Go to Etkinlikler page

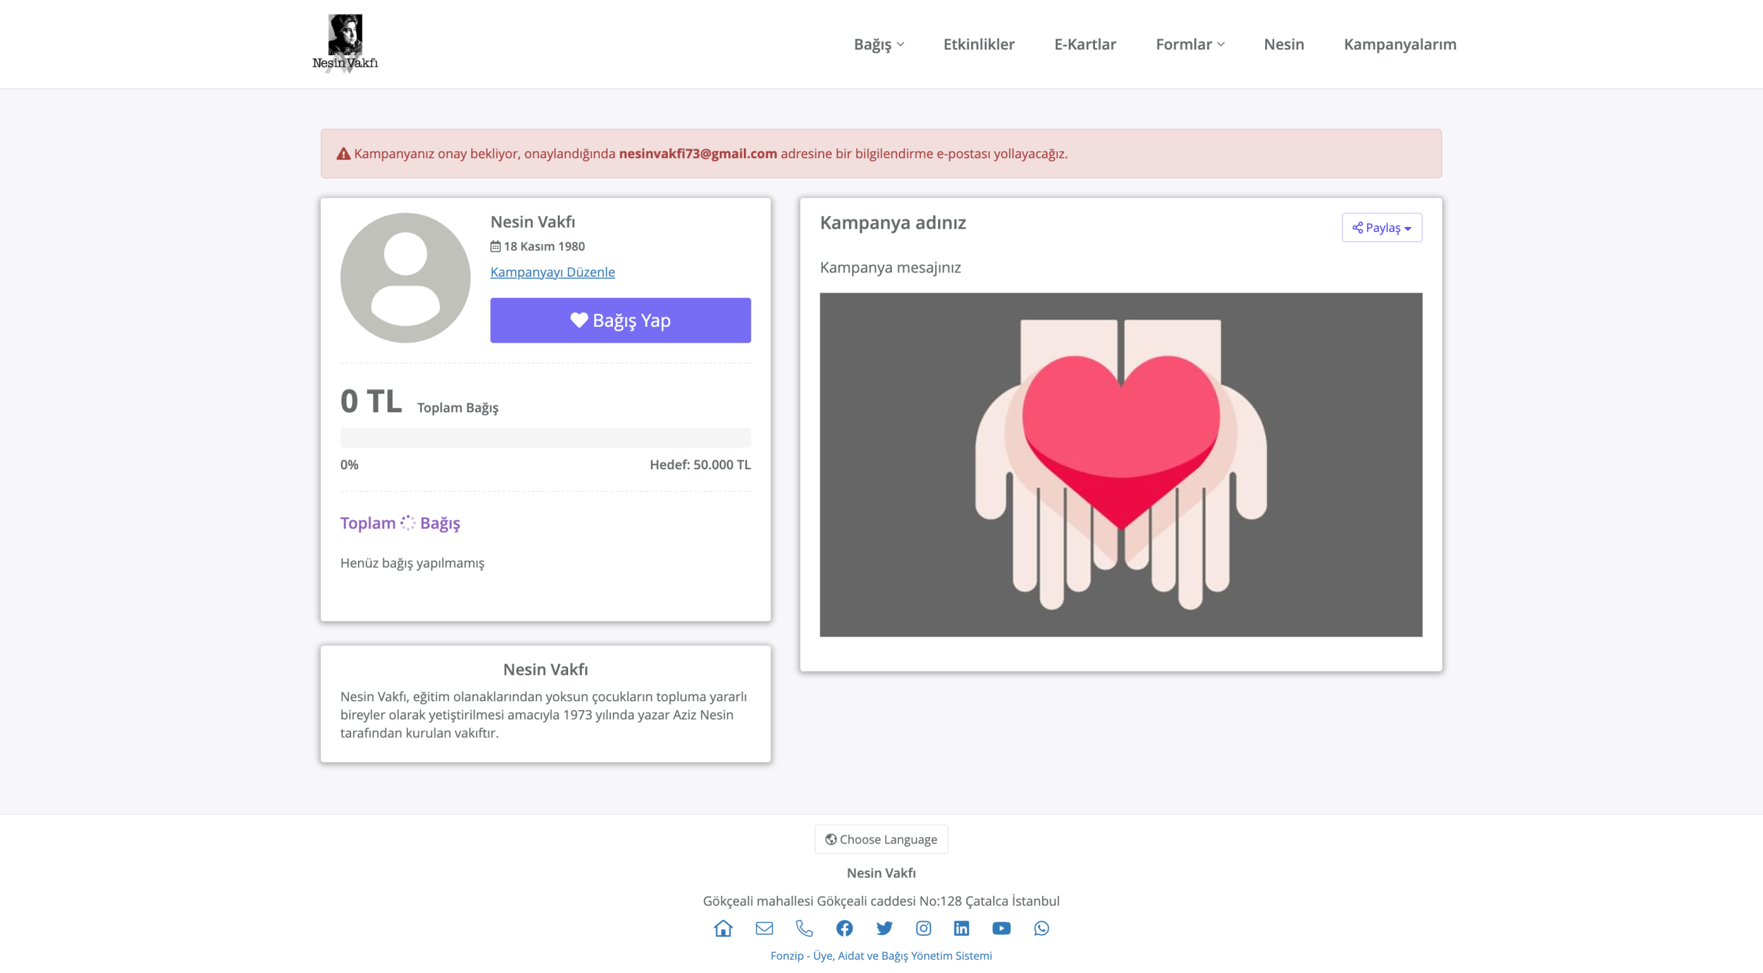click(x=979, y=44)
